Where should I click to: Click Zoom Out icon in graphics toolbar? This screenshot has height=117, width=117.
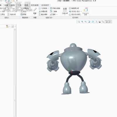click(86, 22)
